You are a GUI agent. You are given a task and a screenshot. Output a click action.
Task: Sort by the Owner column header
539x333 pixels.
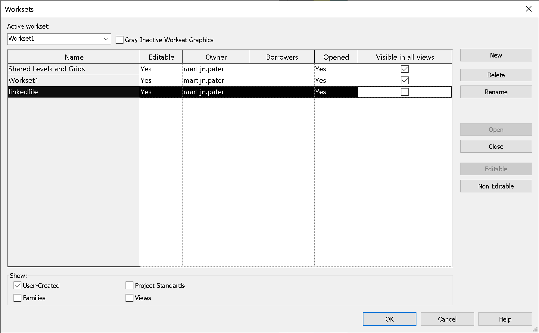[216, 57]
